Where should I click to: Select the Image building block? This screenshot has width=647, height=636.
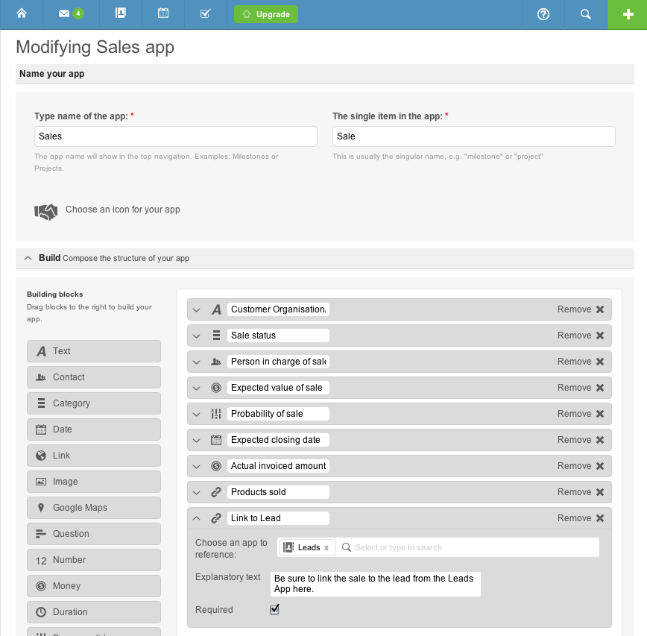pyautogui.click(x=94, y=482)
